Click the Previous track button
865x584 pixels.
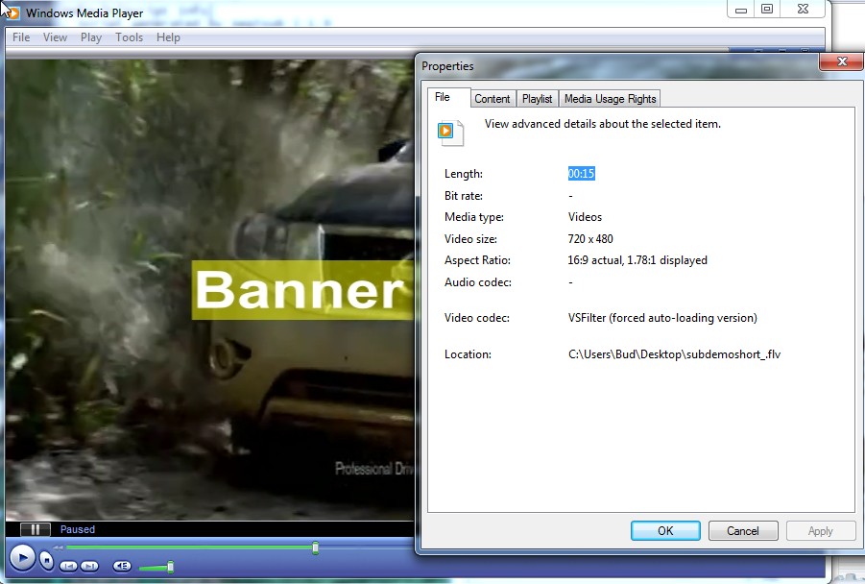click(68, 566)
